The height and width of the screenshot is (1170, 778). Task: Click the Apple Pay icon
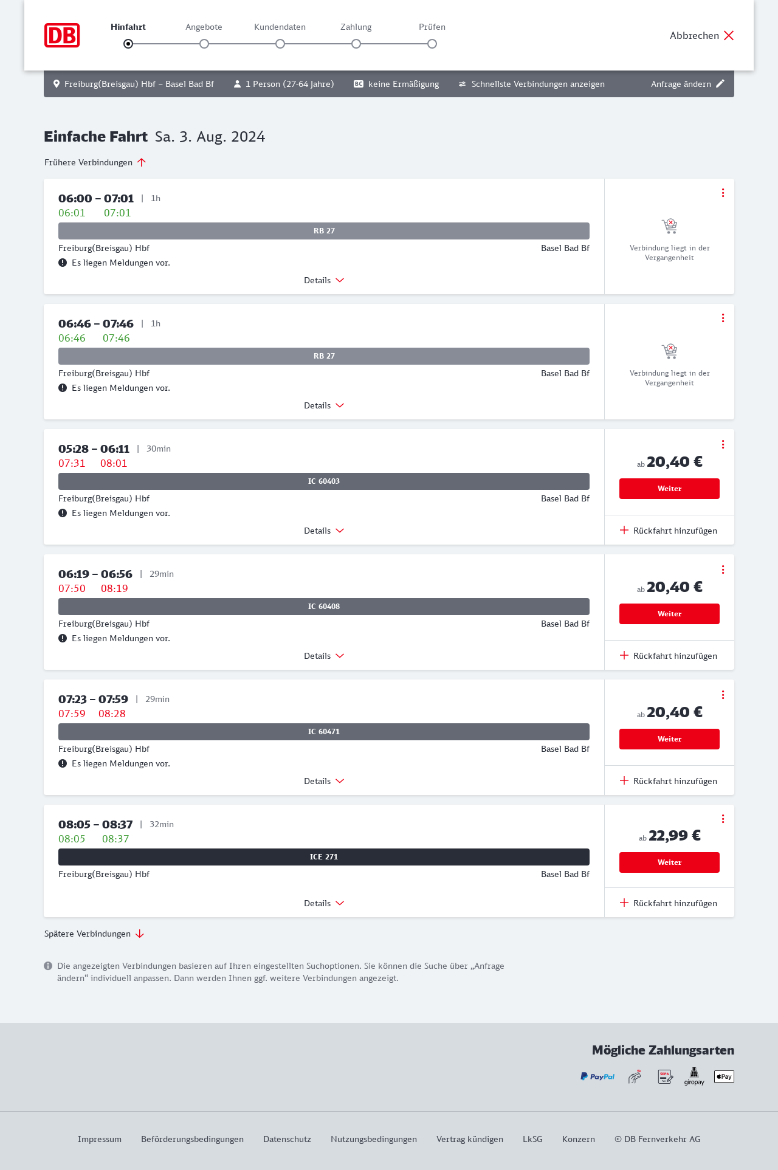724,1076
